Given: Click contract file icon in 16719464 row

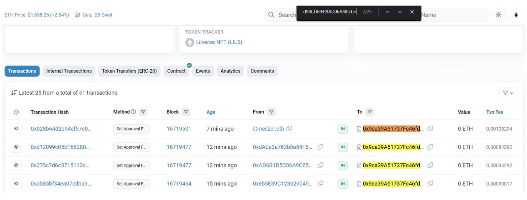Looking at the screenshot, I should [359, 184].
